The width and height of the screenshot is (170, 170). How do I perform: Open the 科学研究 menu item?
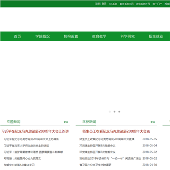coord(127,36)
